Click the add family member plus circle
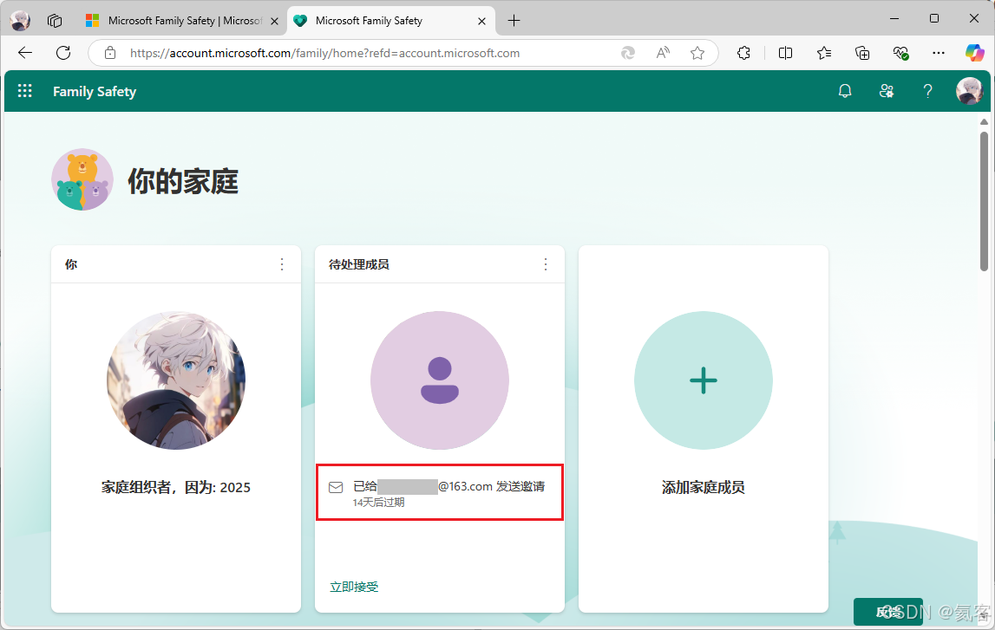The height and width of the screenshot is (630, 995). tap(704, 380)
